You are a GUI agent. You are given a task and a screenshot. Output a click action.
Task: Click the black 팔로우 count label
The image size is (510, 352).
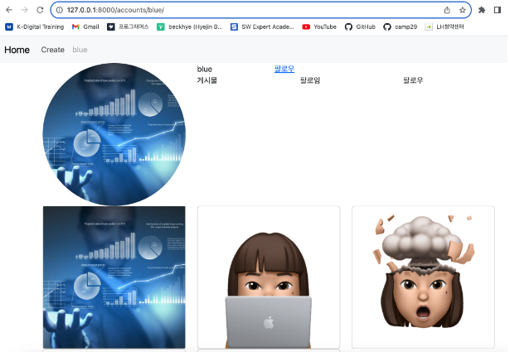pos(413,80)
